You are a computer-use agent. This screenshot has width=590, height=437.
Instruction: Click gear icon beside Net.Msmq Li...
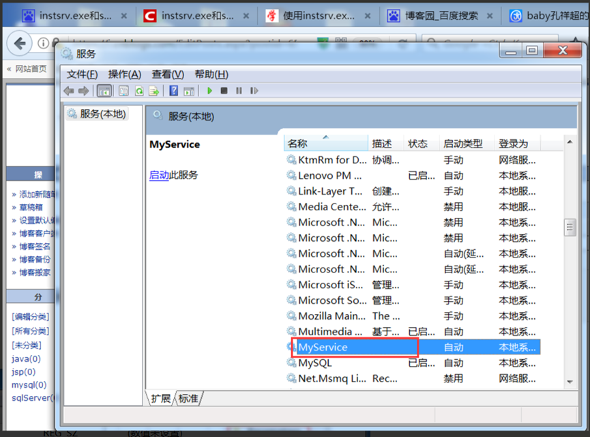pos(292,378)
